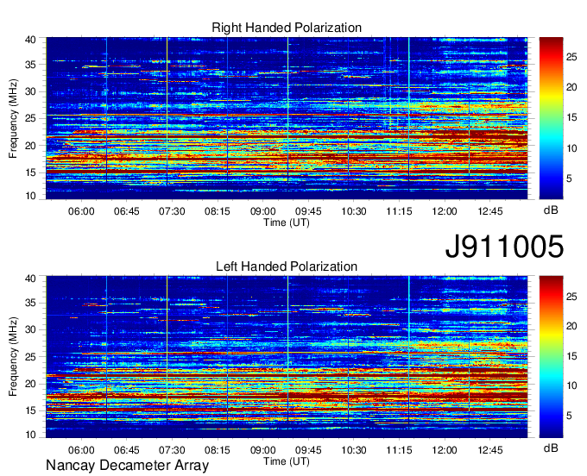
Task: Click the 06:00 tick under the Left Handed plot
Action: click(x=81, y=450)
